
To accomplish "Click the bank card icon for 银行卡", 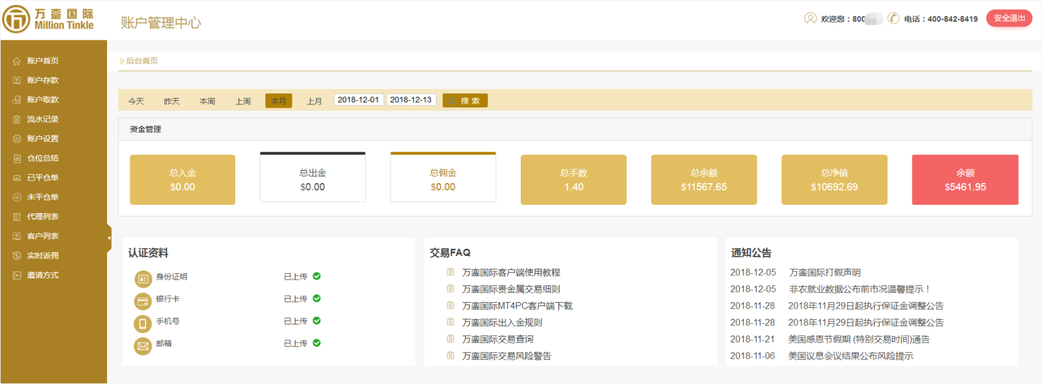I will pyautogui.click(x=142, y=301).
